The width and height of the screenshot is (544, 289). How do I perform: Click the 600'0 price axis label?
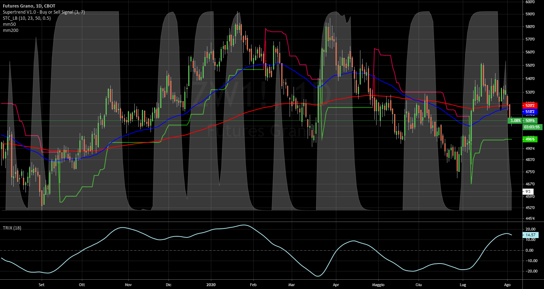click(x=530, y=2)
